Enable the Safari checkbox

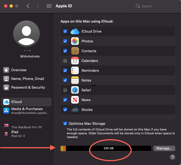pos(65,90)
